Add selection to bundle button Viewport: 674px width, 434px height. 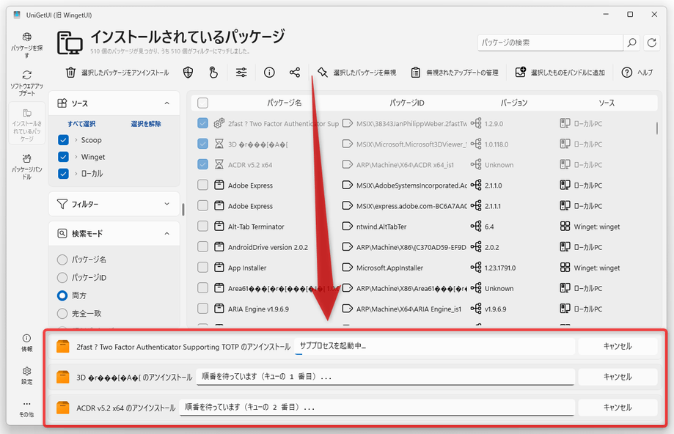[x=560, y=73]
